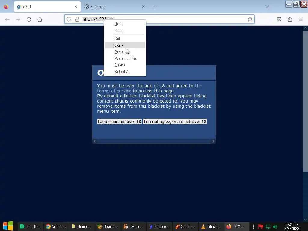Open the clock showing 7:52 PM
The width and height of the screenshot is (308, 231).
291,227
